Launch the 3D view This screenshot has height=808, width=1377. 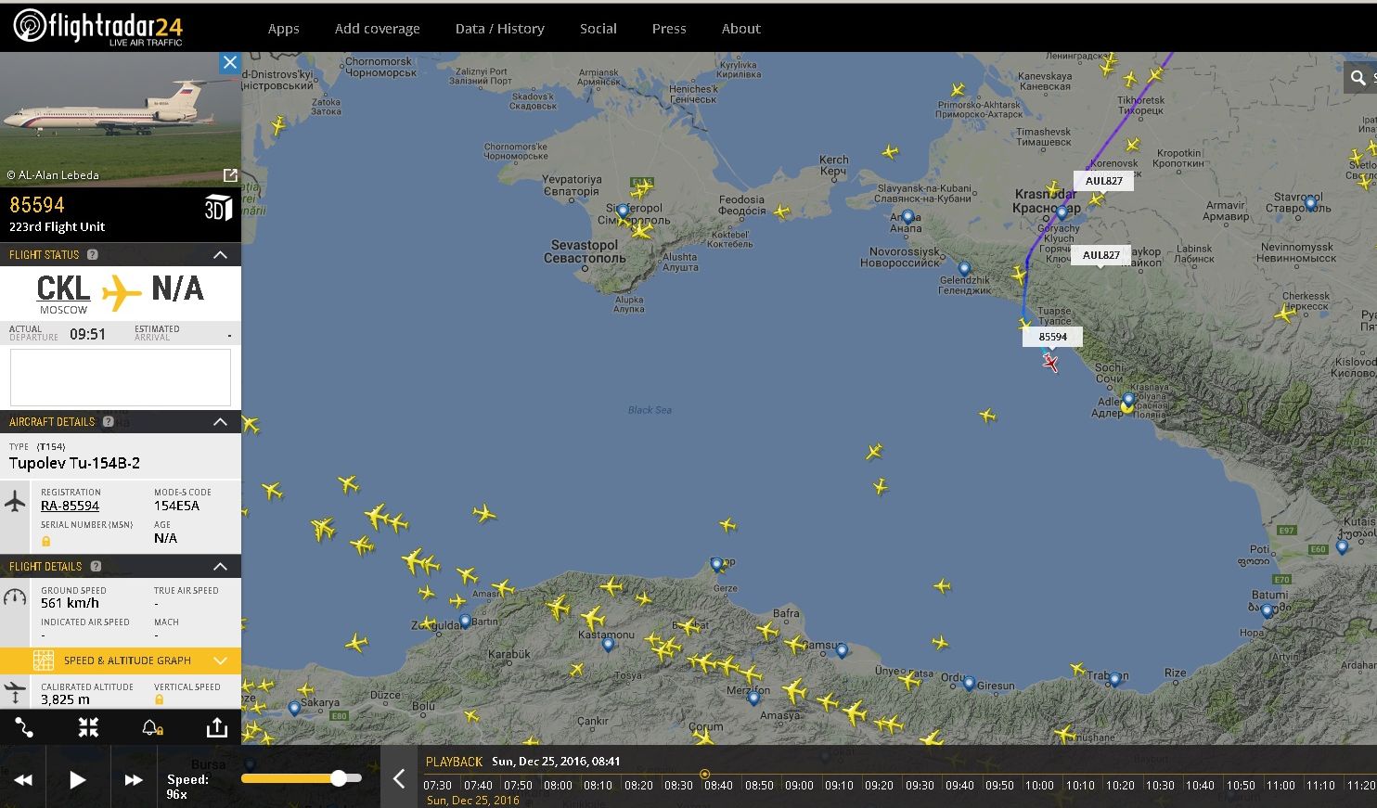(217, 208)
